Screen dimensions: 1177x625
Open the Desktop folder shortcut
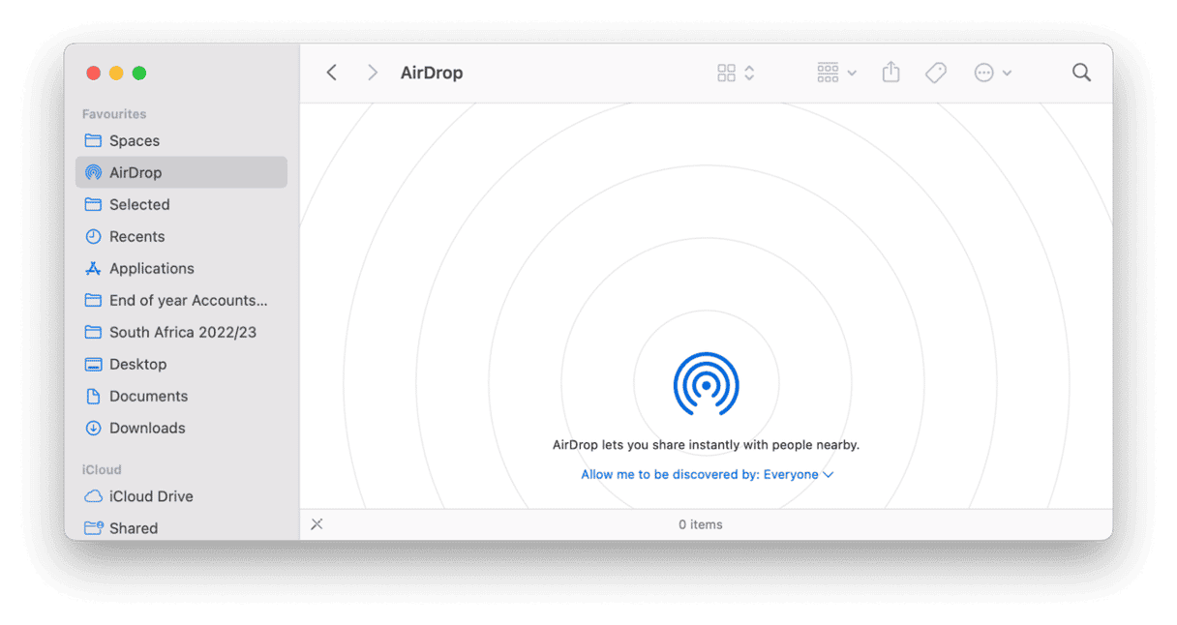(x=138, y=364)
